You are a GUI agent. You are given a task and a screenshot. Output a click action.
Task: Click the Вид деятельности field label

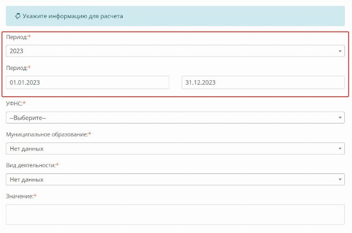pyautogui.click(x=31, y=165)
